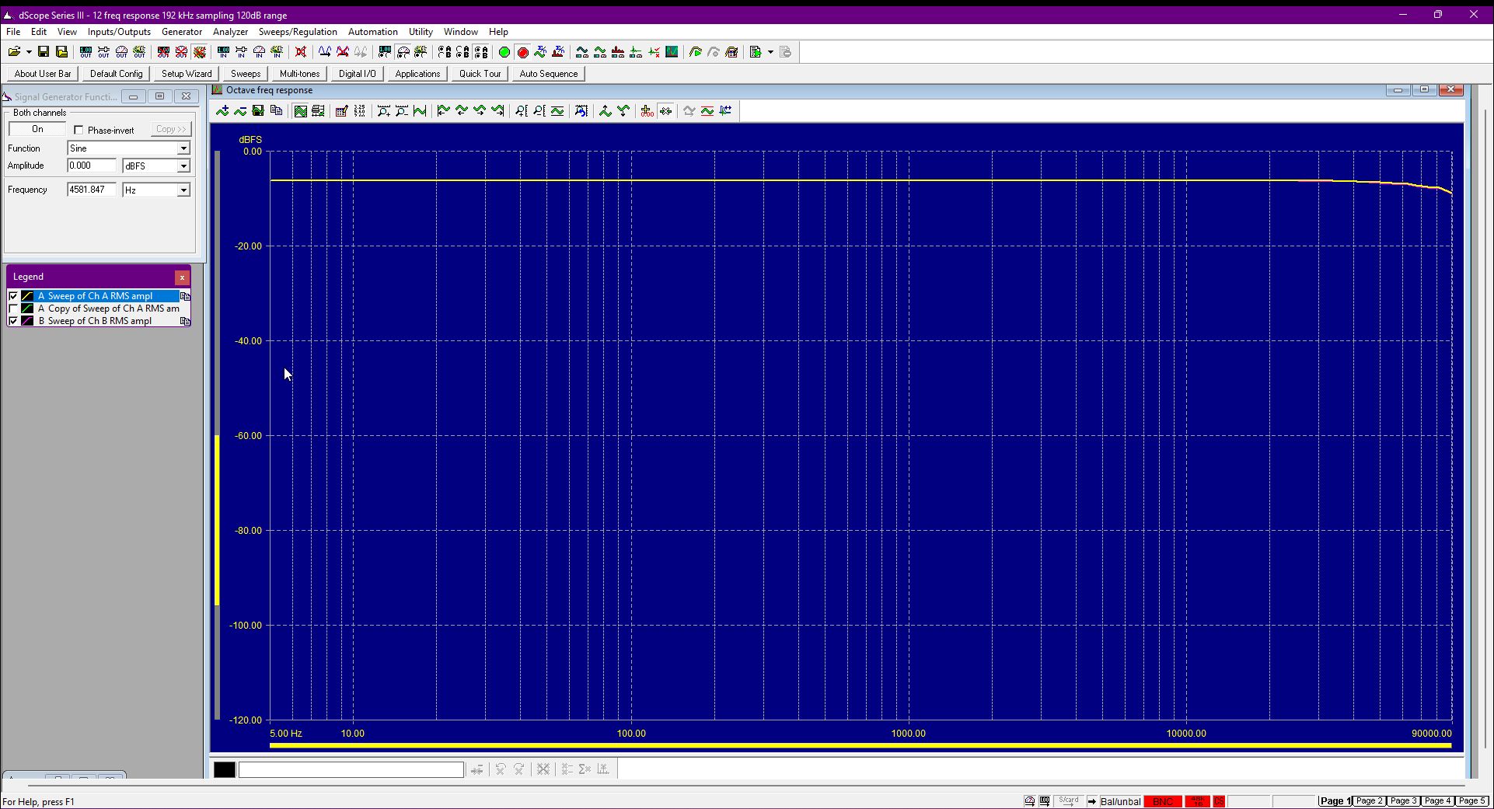Click the first analyzer input IN icon

pyautogui.click(x=223, y=52)
